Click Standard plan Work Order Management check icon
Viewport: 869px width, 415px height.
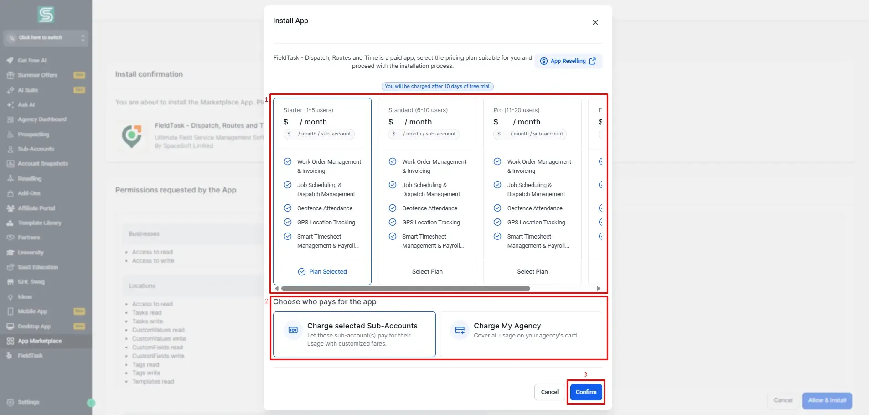coord(393,161)
